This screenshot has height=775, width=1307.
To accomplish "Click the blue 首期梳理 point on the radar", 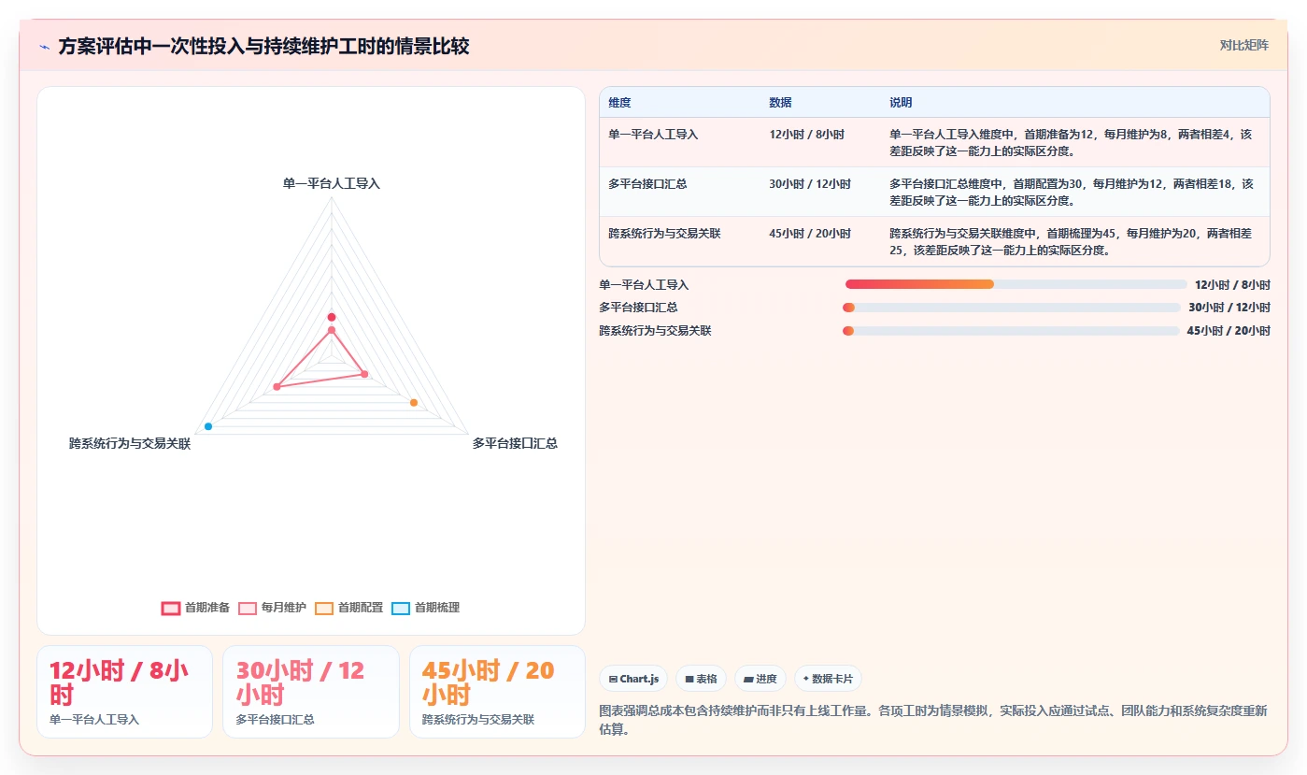I will pyautogui.click(x=208, y=426).
